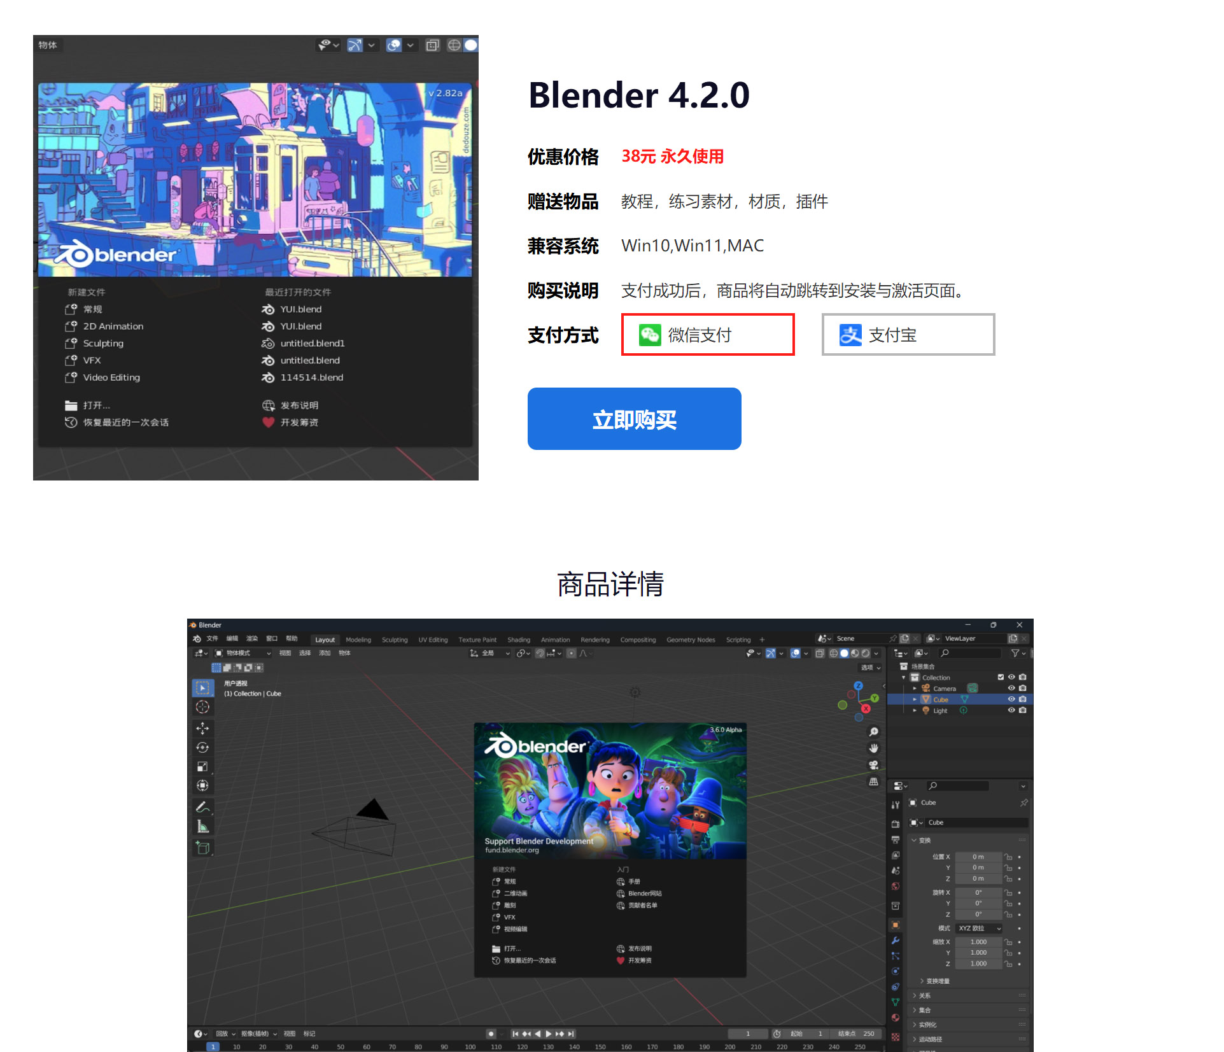Select solid viewport shading
This screenshot has height=1052, width=1224.
pyautogui.click(x=844, y=653)
